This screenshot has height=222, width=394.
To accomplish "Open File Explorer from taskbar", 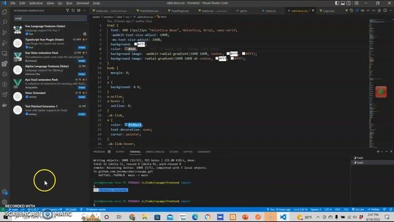I will coord(145,217).
